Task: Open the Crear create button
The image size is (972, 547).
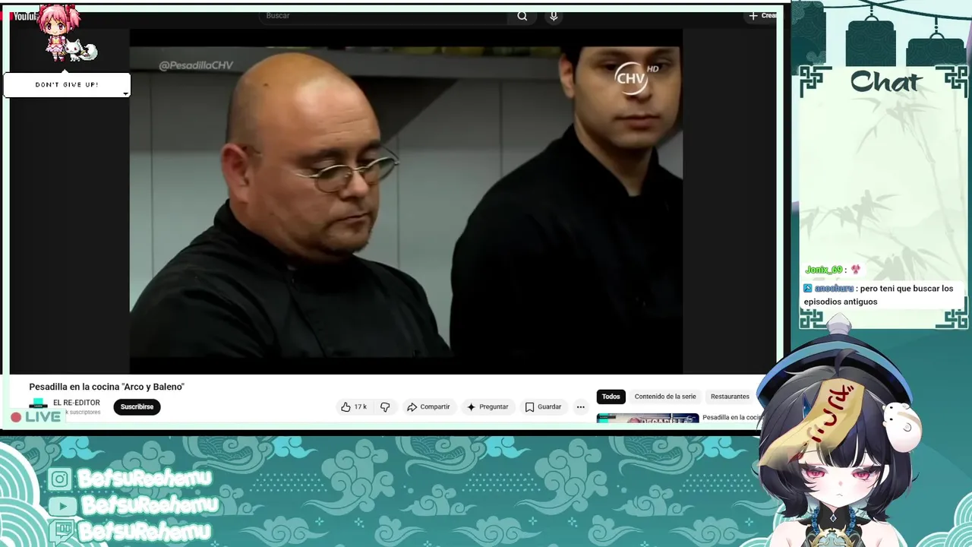Action: click(763, 15)
